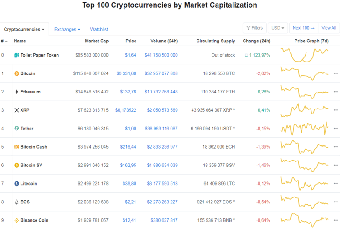Click the Toilet Paper Token icon

click(16, 55)
